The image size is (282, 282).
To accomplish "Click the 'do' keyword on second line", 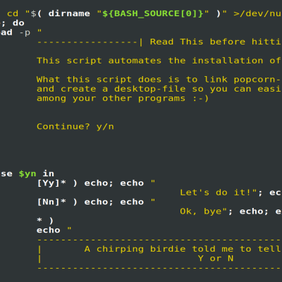I will click(x=18, y=23).
